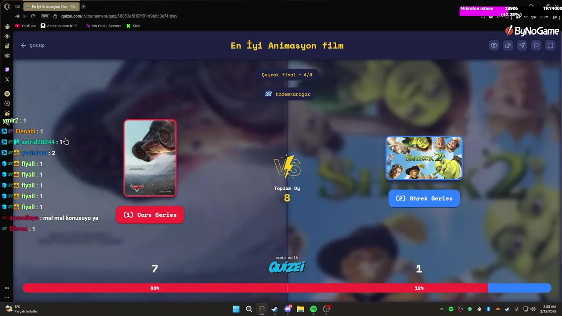Open Spotify in Opera sidebar
Screen dimensions: 562x316
tap(7, 94)
